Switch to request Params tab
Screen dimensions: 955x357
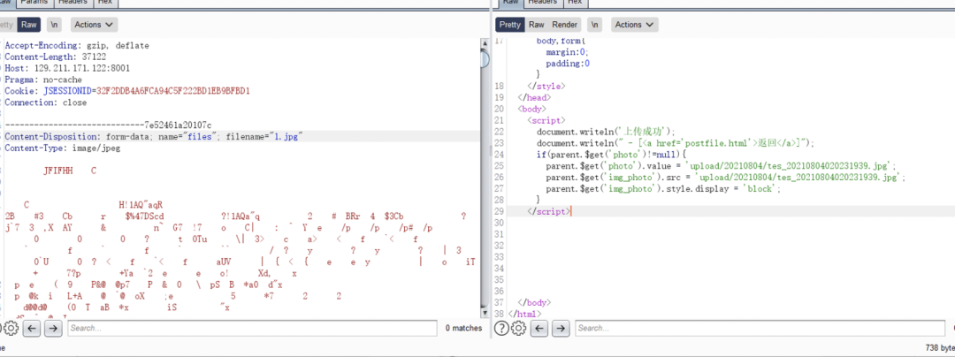tap(34, 3)
